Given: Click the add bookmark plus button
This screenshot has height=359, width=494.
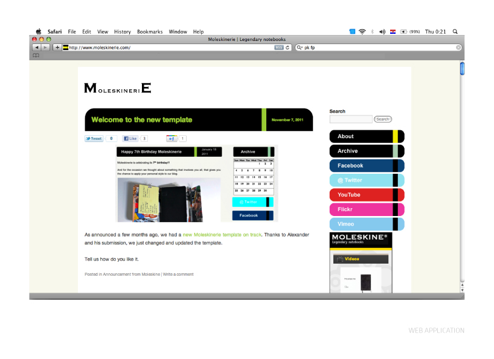Looking at the screenshot, I should tap(57, 47).
